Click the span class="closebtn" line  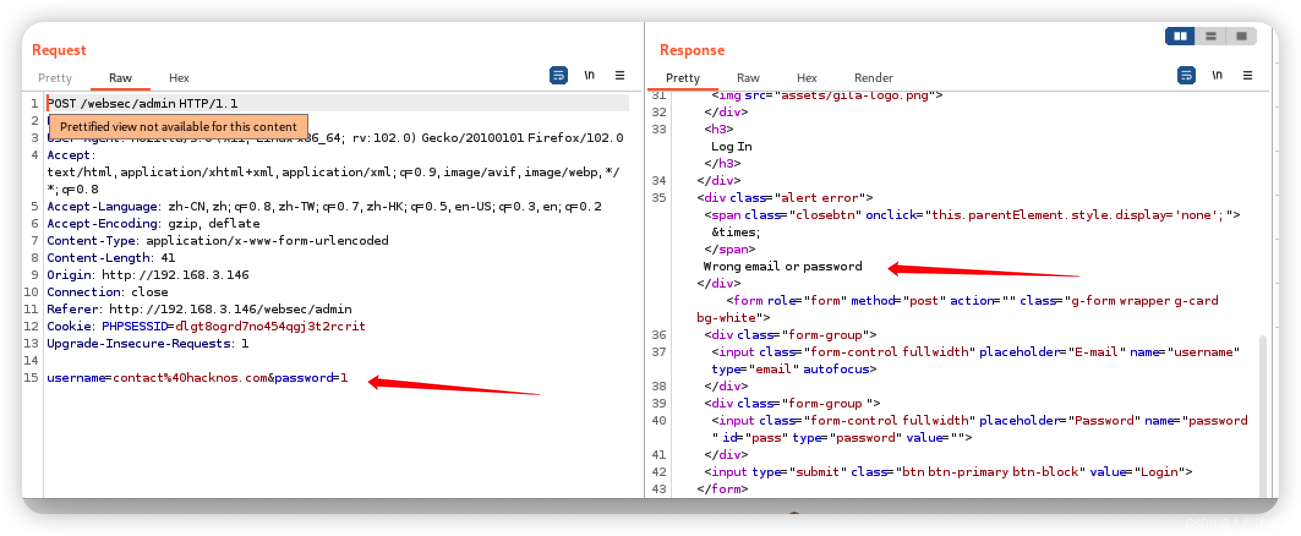click(x=972, y=215)
